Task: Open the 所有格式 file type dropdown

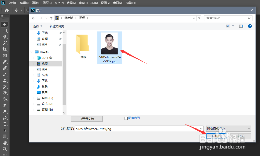Action: 229,129
